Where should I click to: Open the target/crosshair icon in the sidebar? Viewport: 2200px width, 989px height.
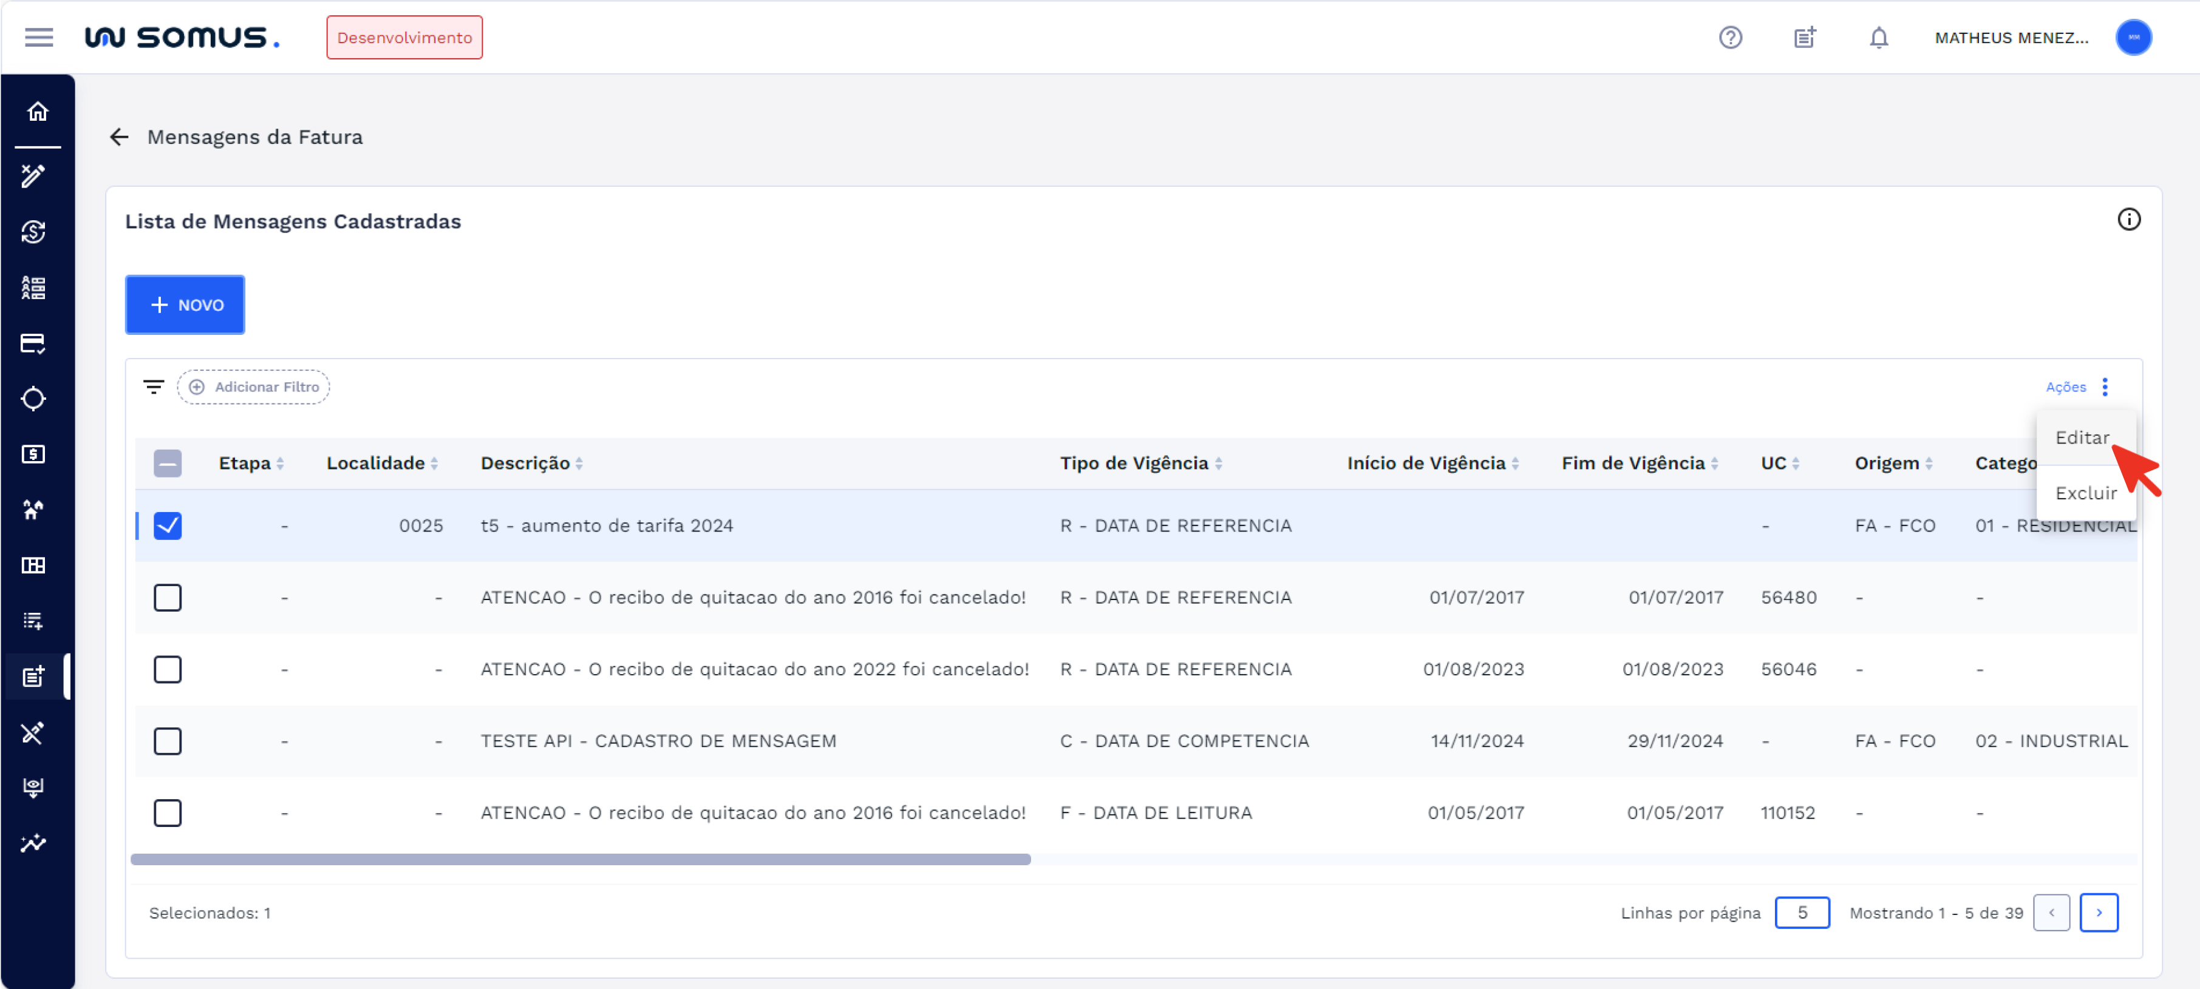pyautogui.click(x=34, y=399)
